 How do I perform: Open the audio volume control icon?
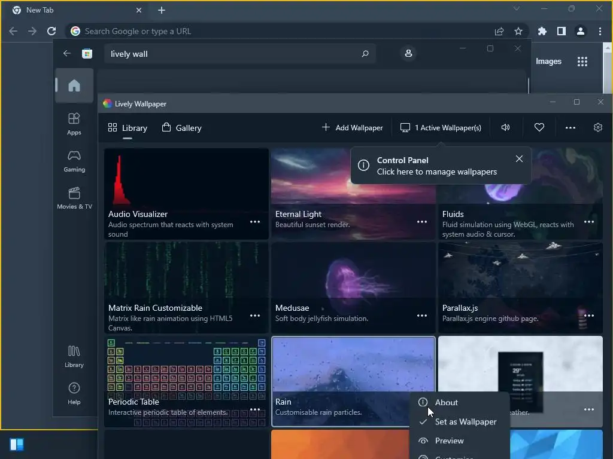click(505, 127)
